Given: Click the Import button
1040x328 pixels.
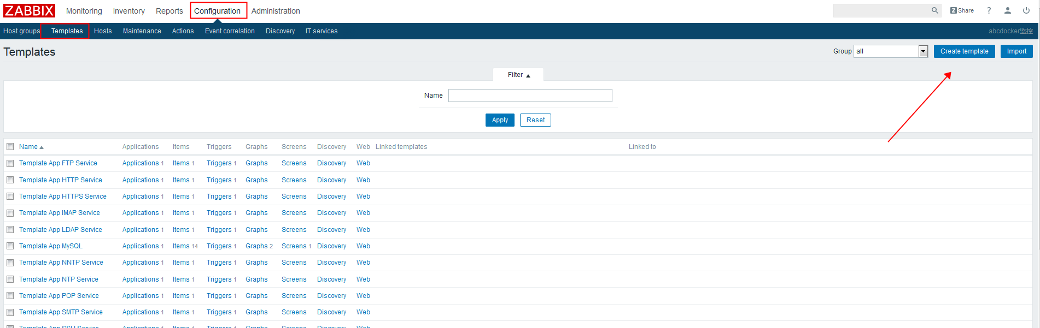Looking at the screenshot, I should point(1016,51).
